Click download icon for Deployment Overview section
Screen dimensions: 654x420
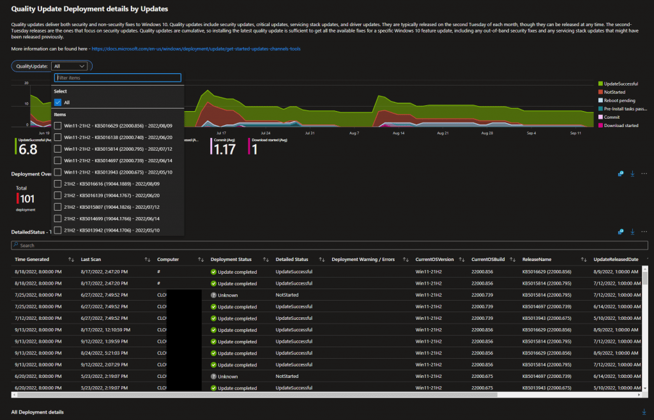click(632, 174)
